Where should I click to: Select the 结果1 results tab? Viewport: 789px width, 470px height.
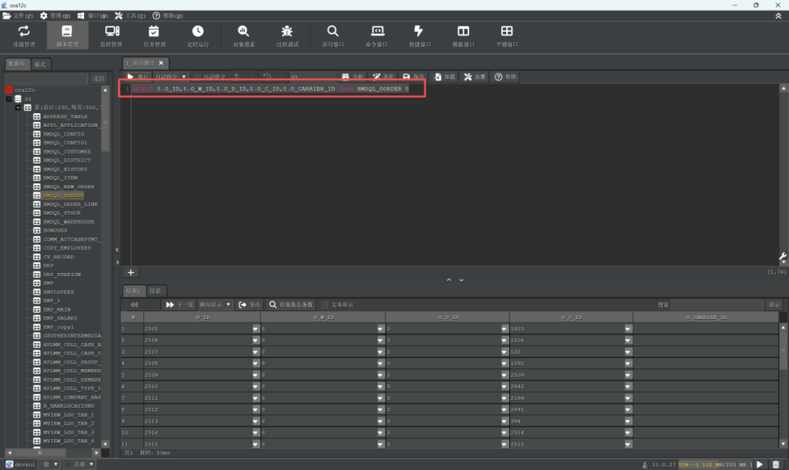click(x=134, y=291)
